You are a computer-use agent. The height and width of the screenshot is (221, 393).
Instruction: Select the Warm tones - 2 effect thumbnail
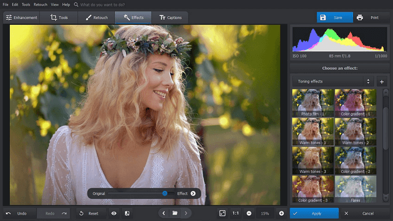[355, 132]
